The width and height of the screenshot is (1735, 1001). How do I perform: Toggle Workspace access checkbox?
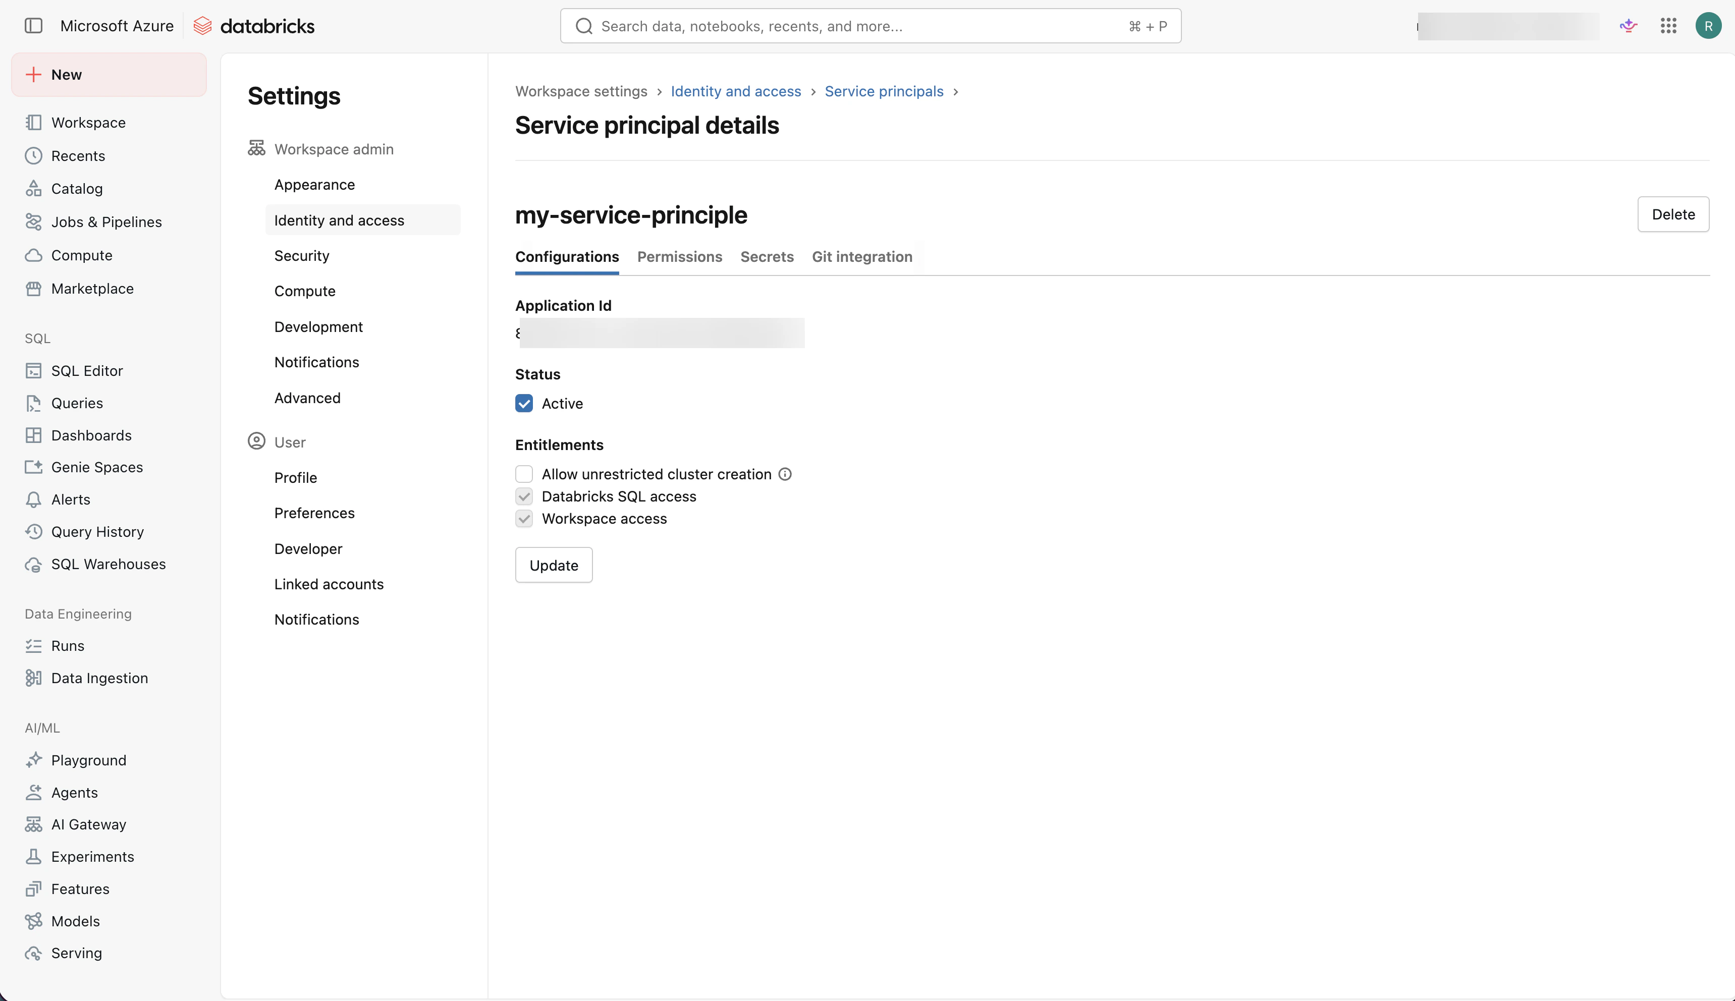pyautogui.click(x=524, y=518)
